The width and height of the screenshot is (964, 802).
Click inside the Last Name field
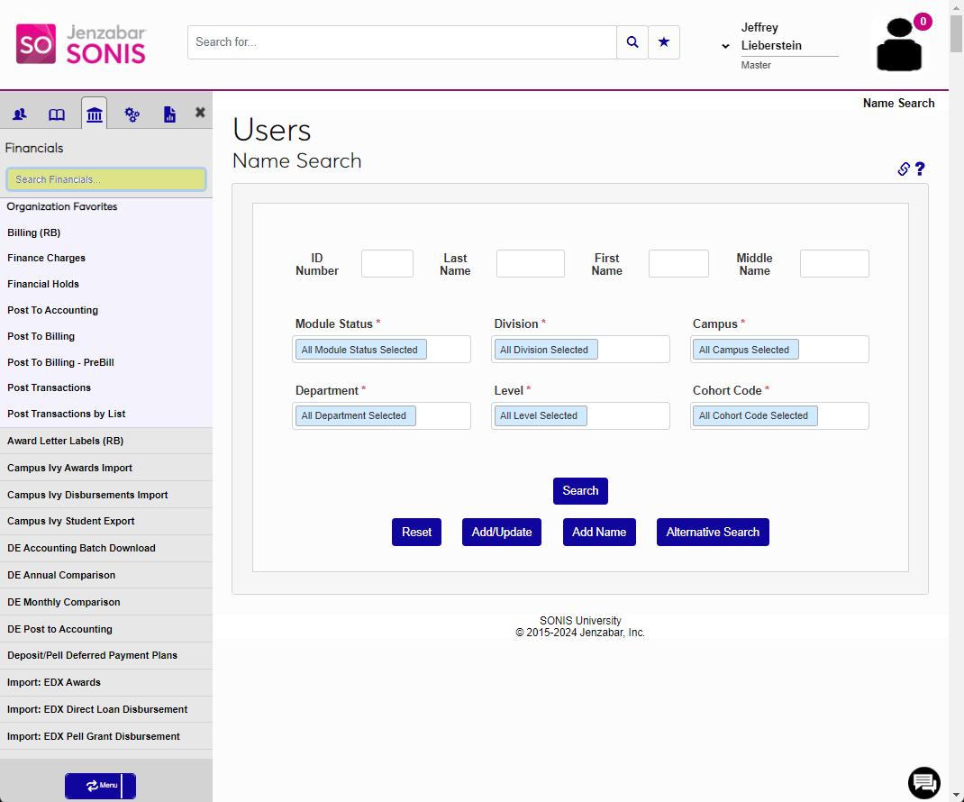[x=530, y=263]
